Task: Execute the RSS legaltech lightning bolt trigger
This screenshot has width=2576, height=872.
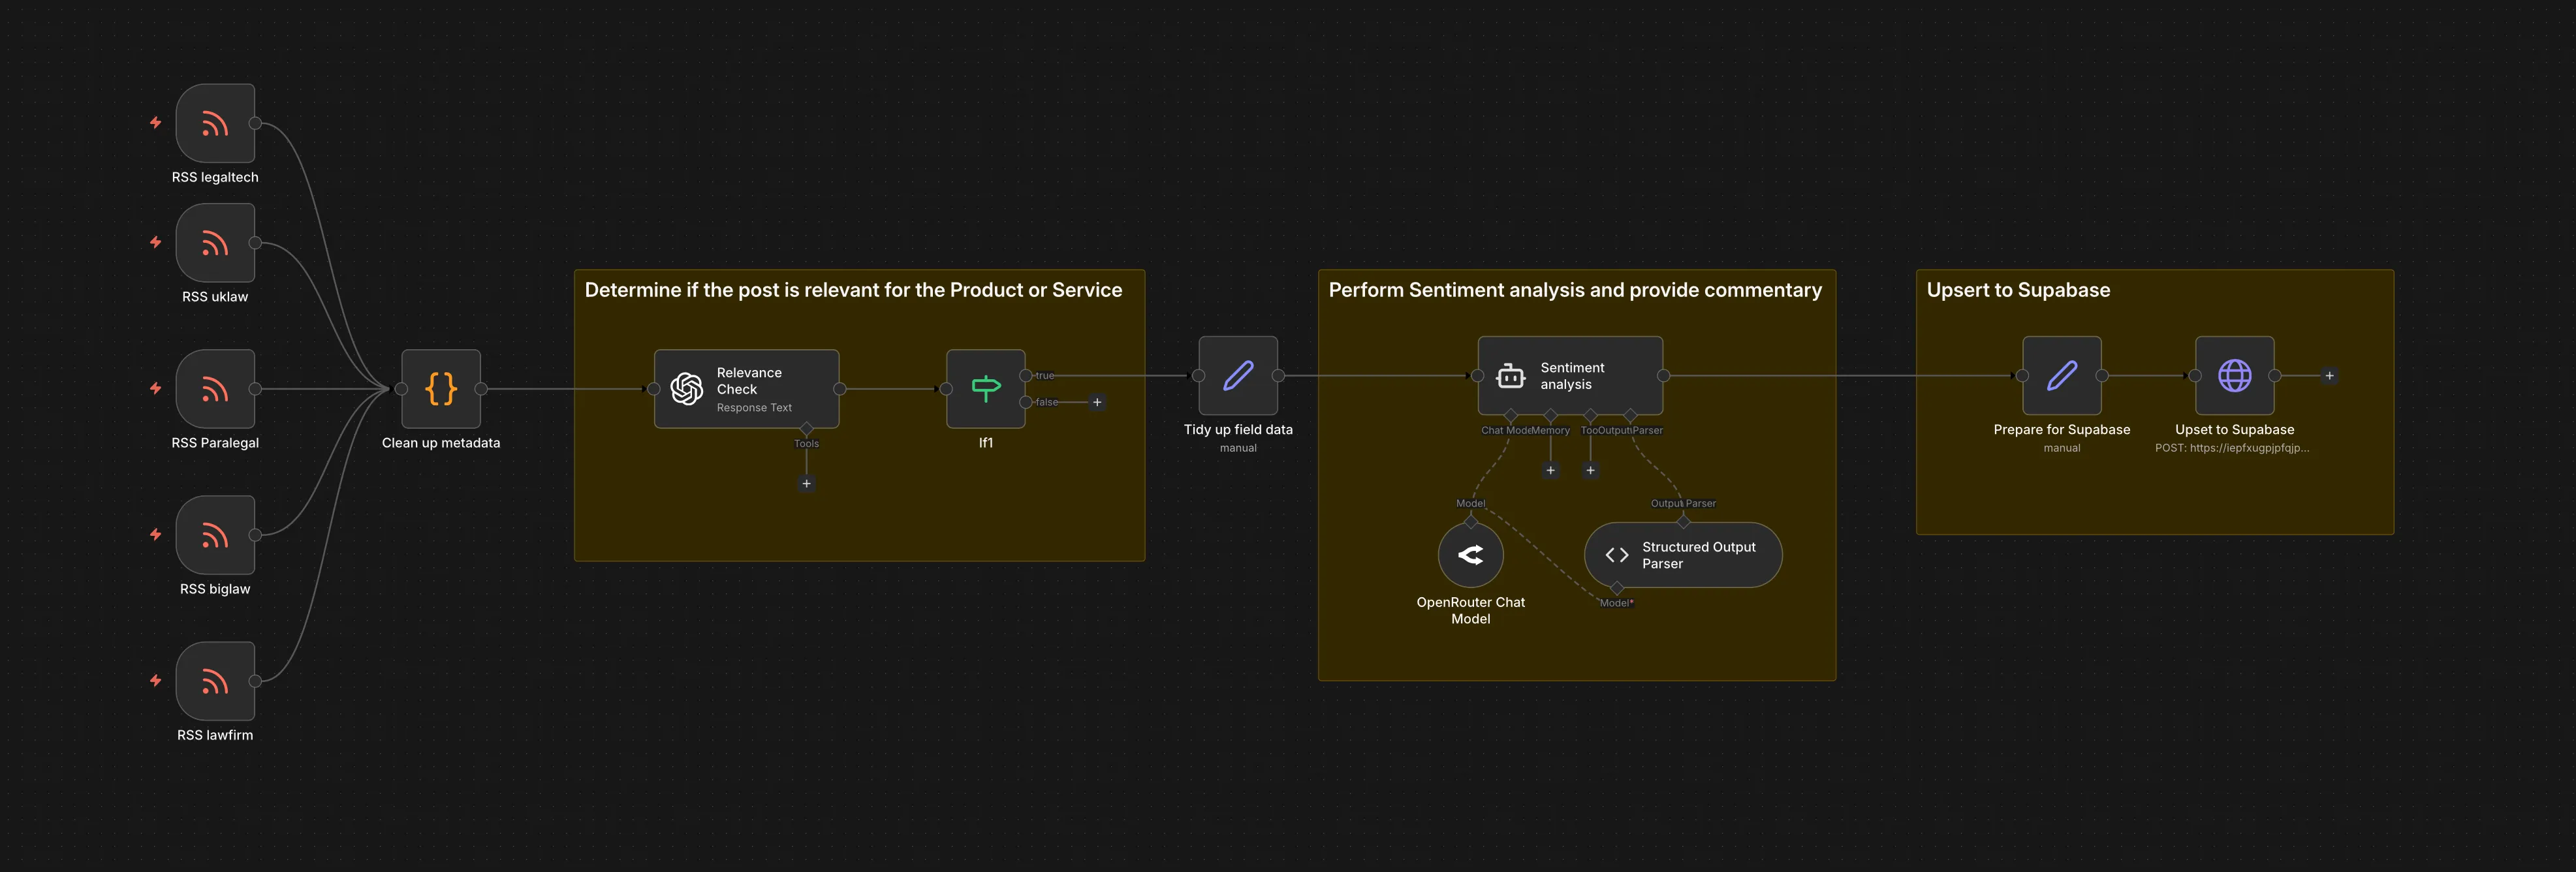Action: click(x=155, y=121)
